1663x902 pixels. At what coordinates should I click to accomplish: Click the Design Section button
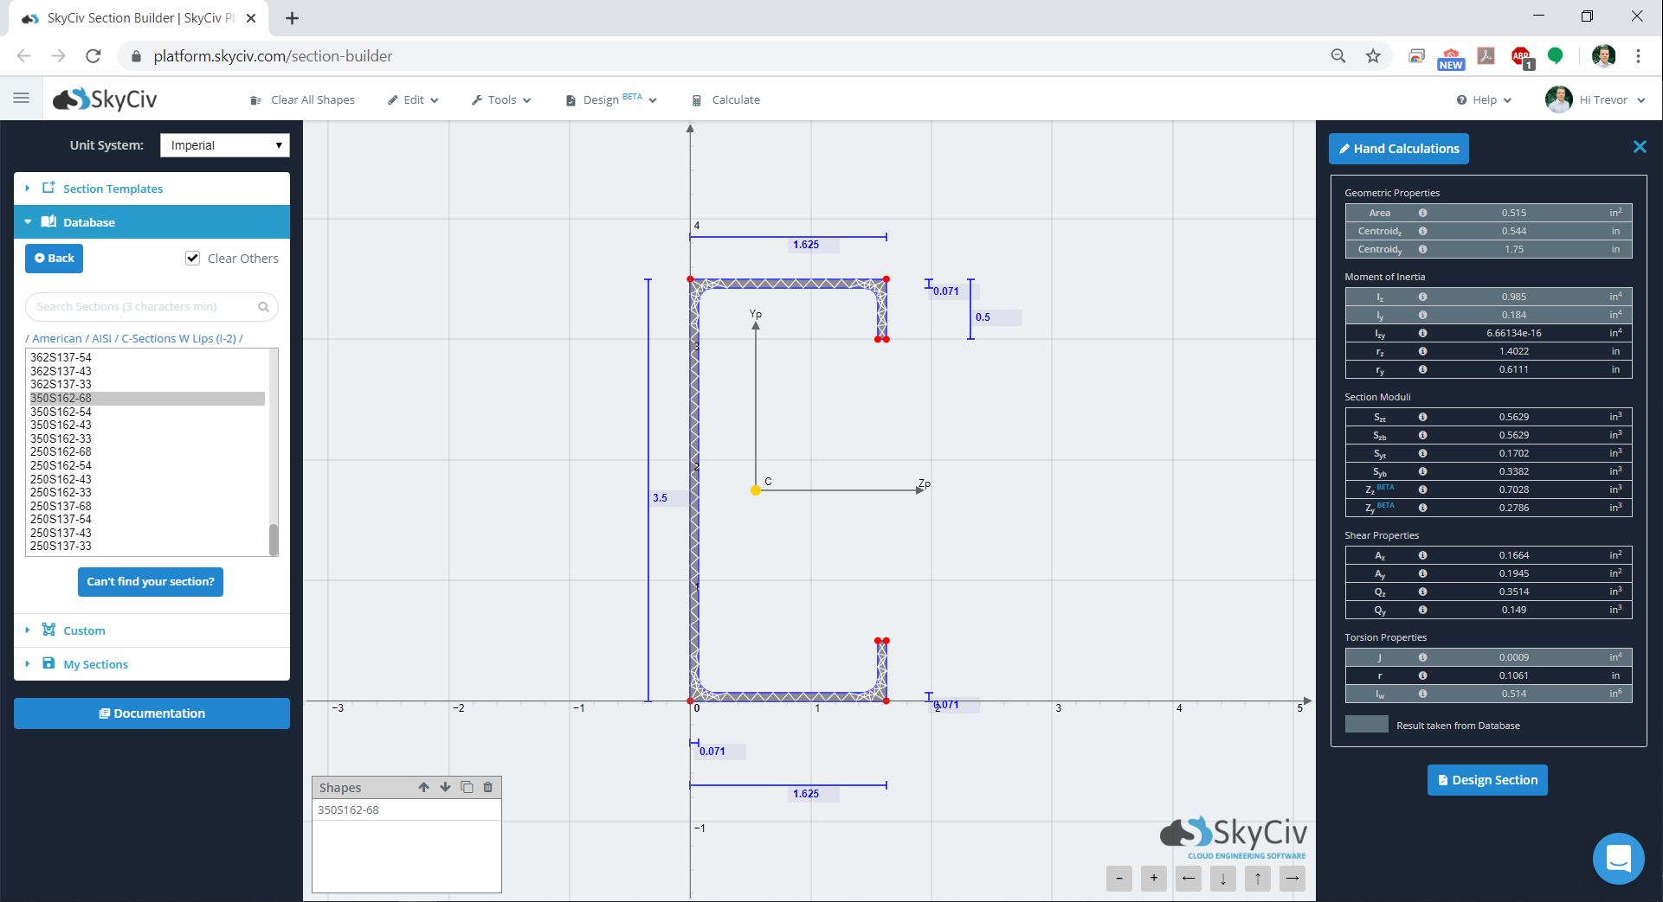pos(1487,780)
